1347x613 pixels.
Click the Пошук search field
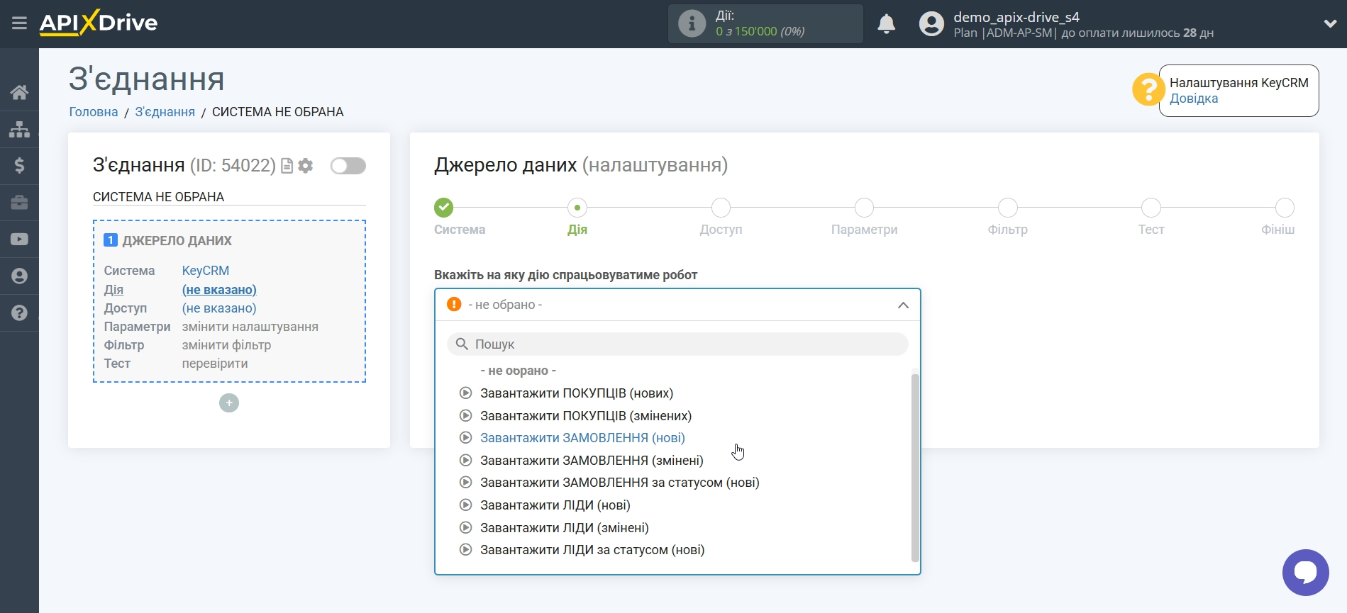[677, 344]
